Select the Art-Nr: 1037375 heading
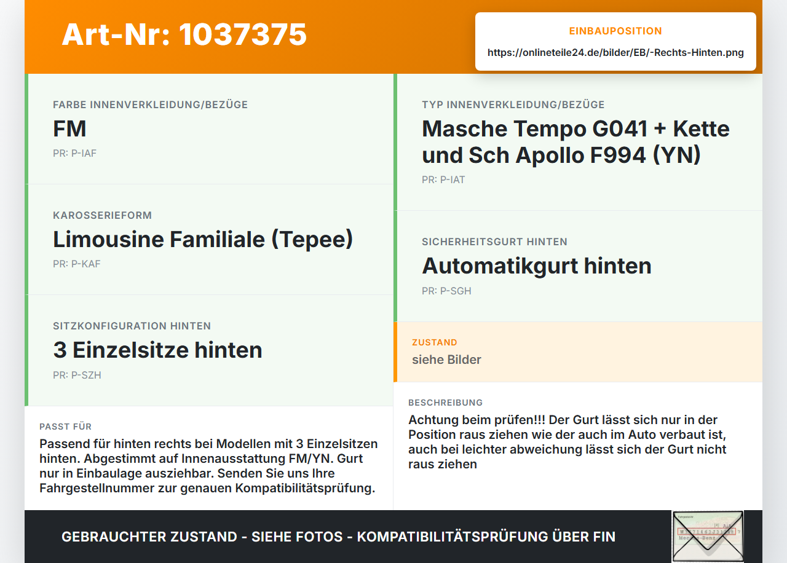Image resolution: width=787 pixels, height=563 pixels. tap(184, 34)
